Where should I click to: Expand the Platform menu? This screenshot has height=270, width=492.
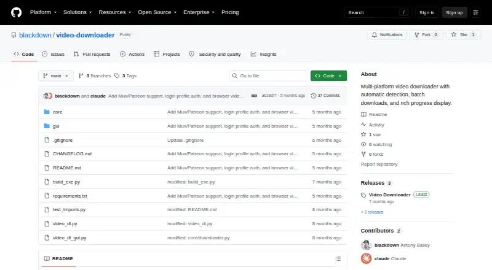point(43,12)
